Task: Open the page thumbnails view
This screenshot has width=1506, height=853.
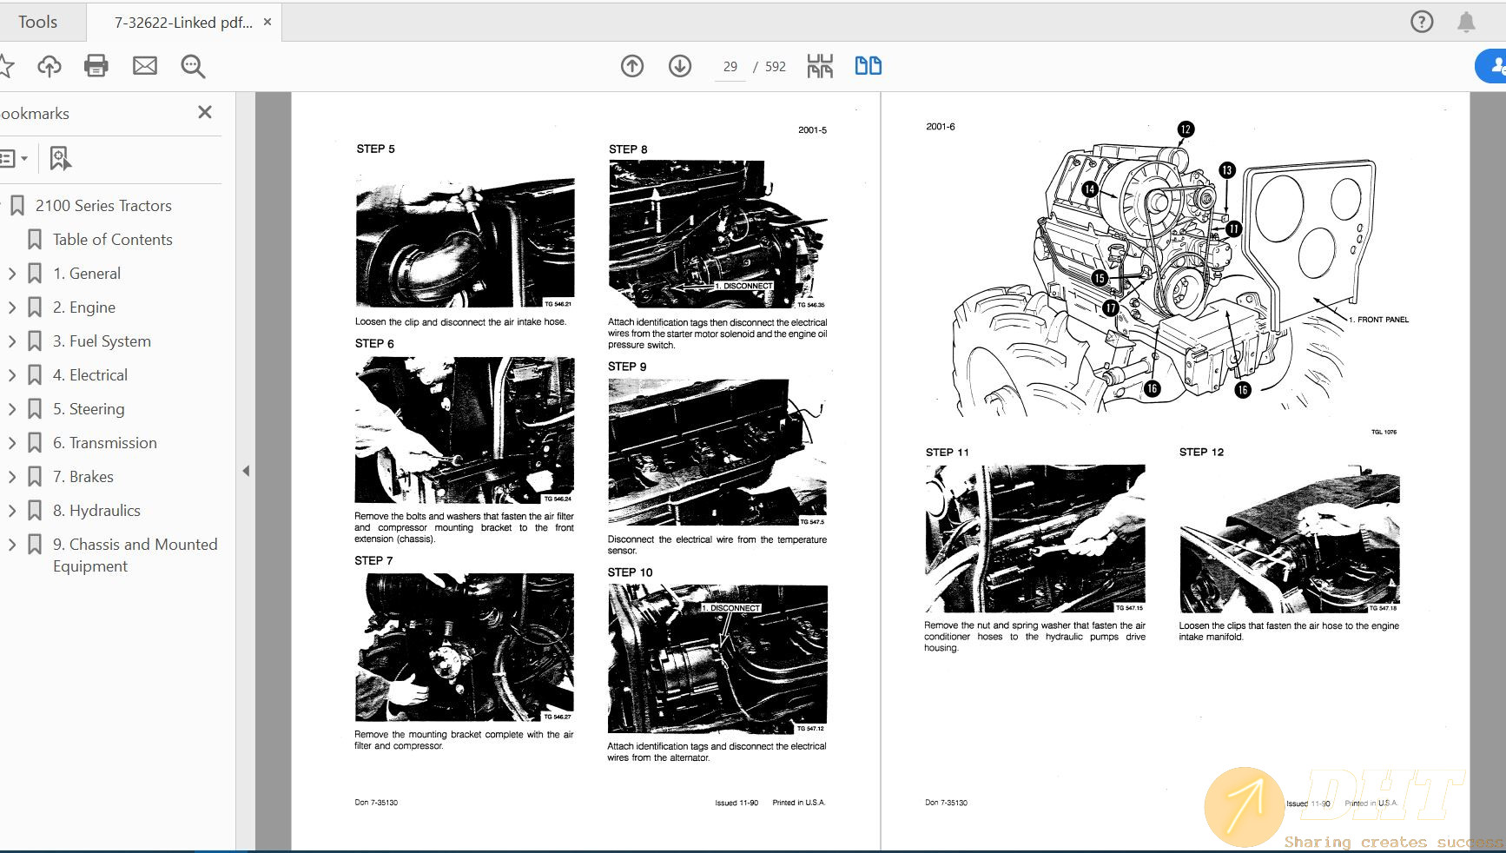Action: pos(818,65)
